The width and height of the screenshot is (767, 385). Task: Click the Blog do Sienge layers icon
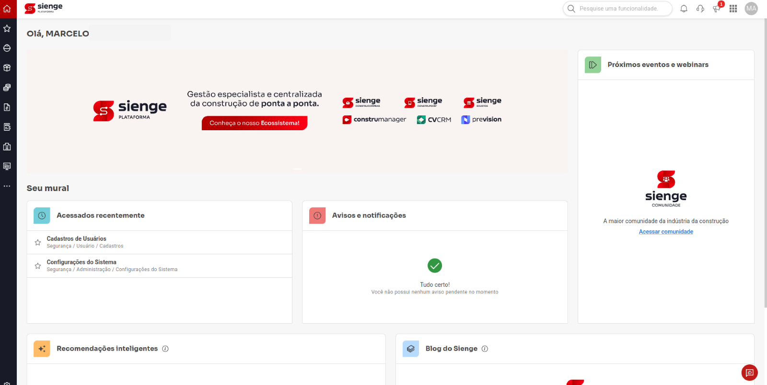411,349
